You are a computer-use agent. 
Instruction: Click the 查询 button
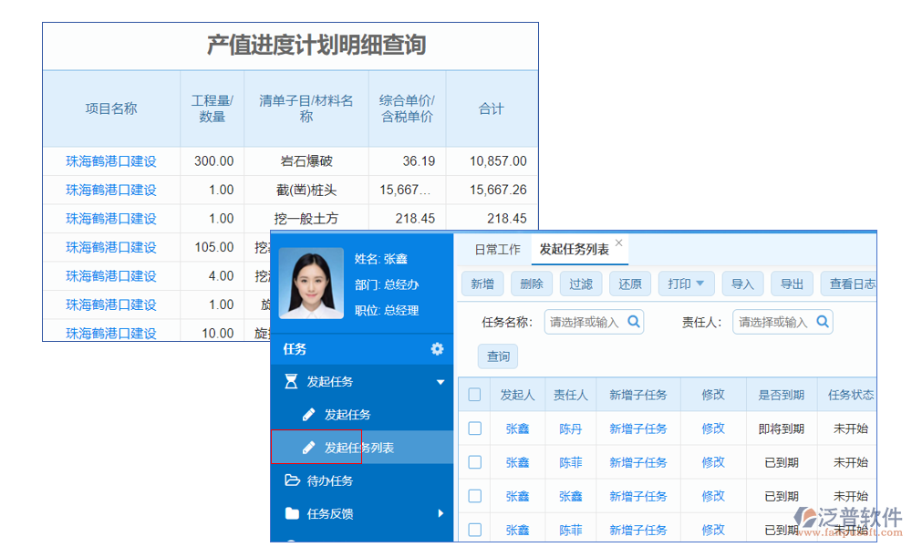498,356
